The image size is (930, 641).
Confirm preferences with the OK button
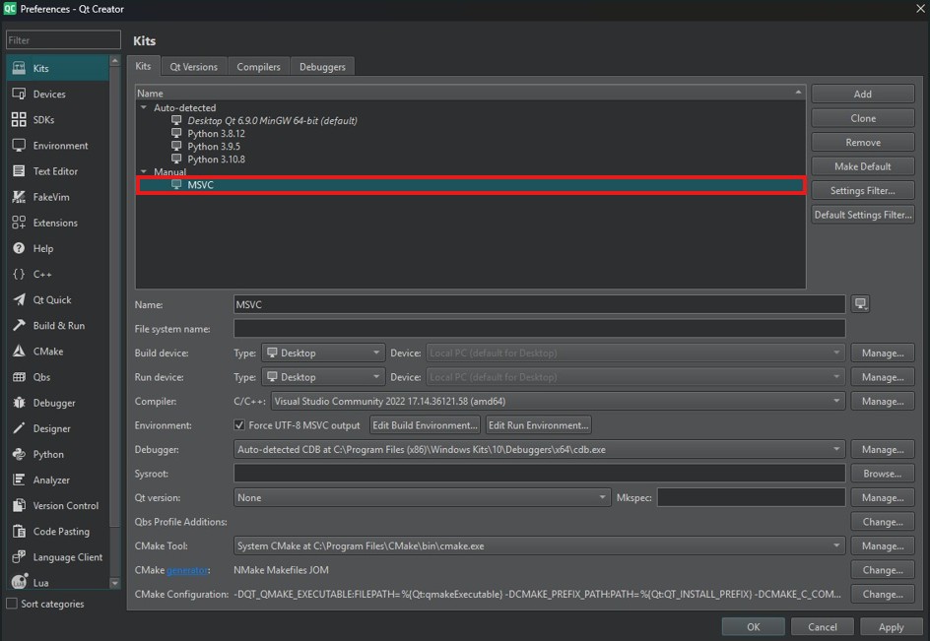[754, 627]
